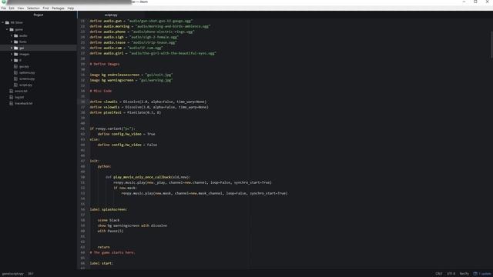Click the fonts folder icon
The width and height of the screenshot is (493, 277).
coord(16,42)
